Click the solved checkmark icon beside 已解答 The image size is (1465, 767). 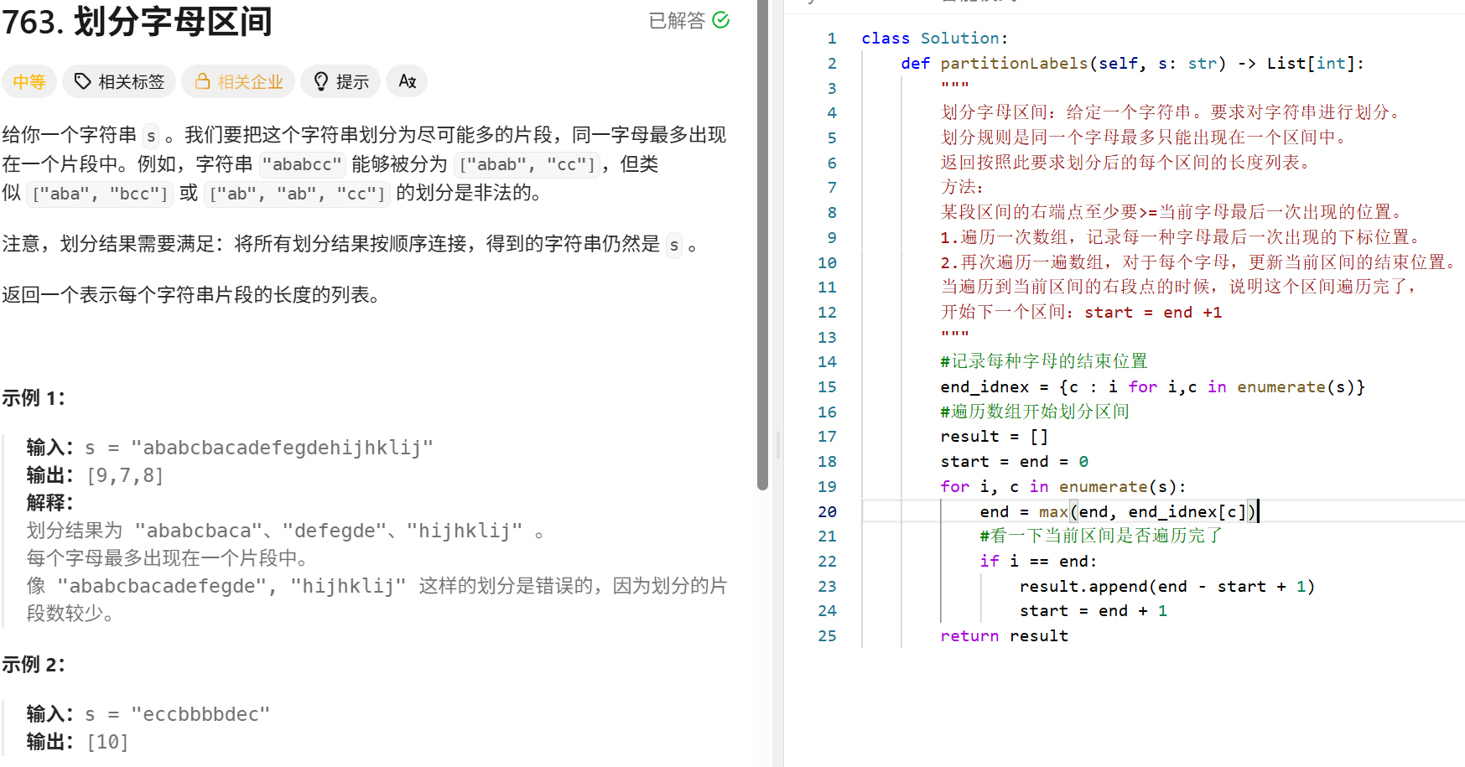pyautogui.click(x=720, y=19)
